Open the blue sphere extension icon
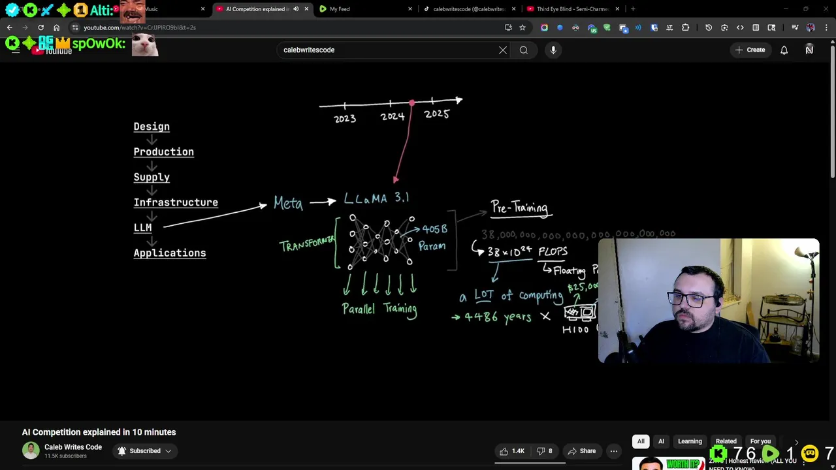This screenshot has height=470, width=836. pyautogui.click(x=560, y=27)
